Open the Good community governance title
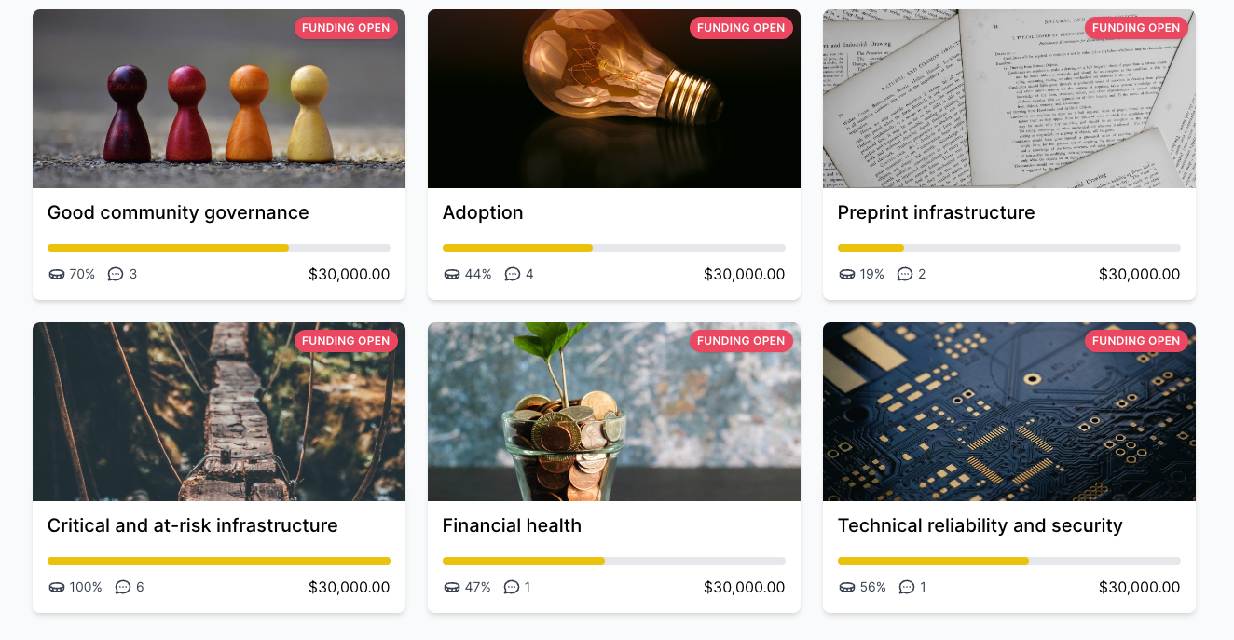This screenshot has height=640, width=1234. (178, 212)
